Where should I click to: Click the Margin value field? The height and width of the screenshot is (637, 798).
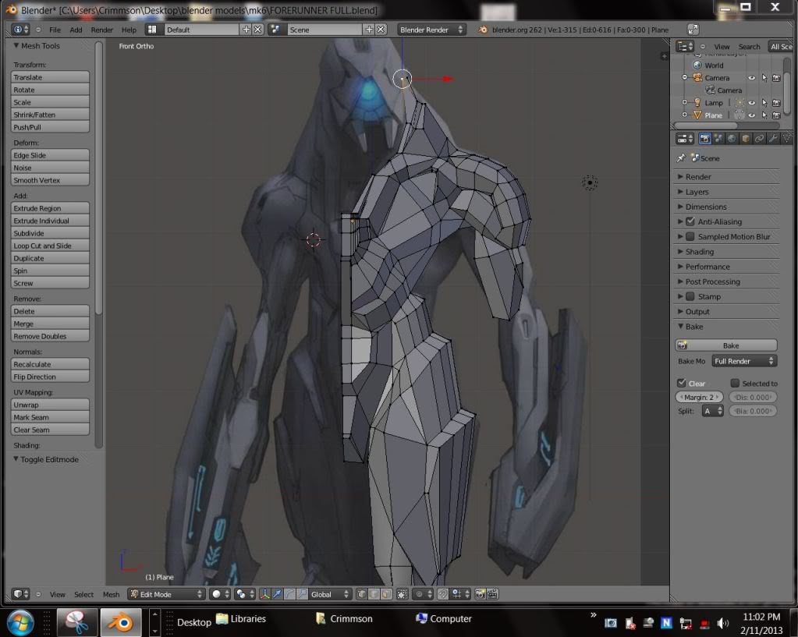pos(698,397)
